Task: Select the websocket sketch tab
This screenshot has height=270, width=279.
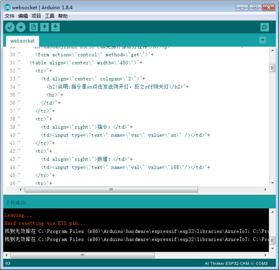Action: 23,41
